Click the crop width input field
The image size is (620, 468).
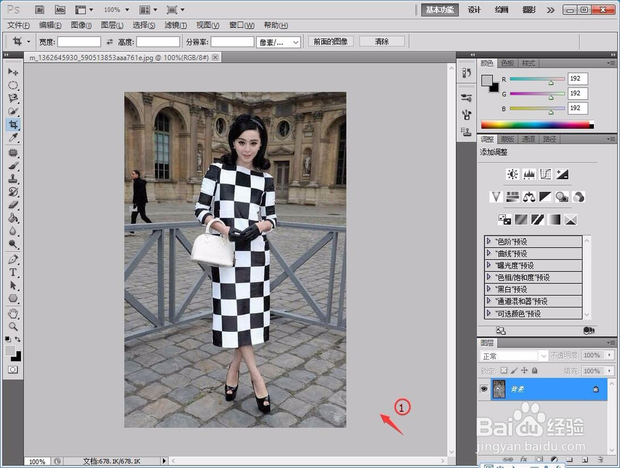coord(79,42)
